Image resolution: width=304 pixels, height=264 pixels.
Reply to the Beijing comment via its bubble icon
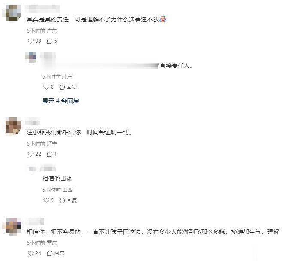(x=68, y=87)
